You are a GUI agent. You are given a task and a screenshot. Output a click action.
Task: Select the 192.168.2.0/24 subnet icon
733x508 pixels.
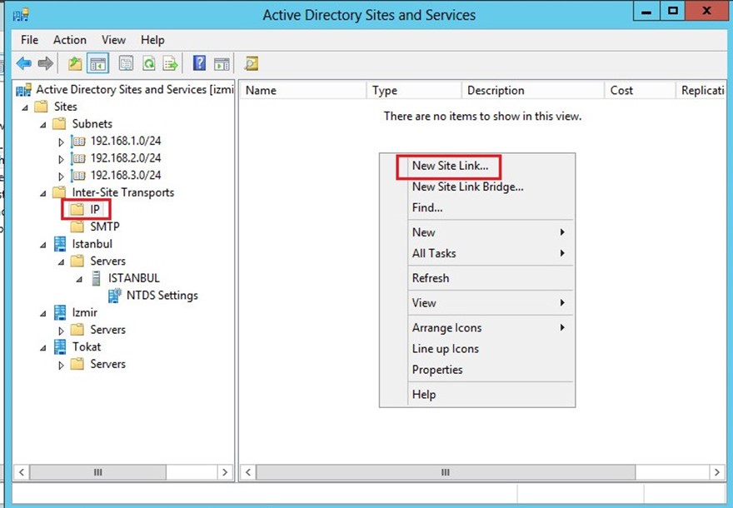[x=78, y=158]
